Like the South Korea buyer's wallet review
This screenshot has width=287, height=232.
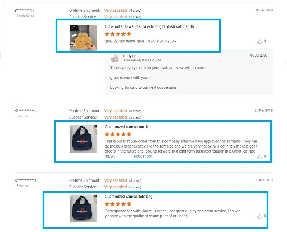coord(259,42)
